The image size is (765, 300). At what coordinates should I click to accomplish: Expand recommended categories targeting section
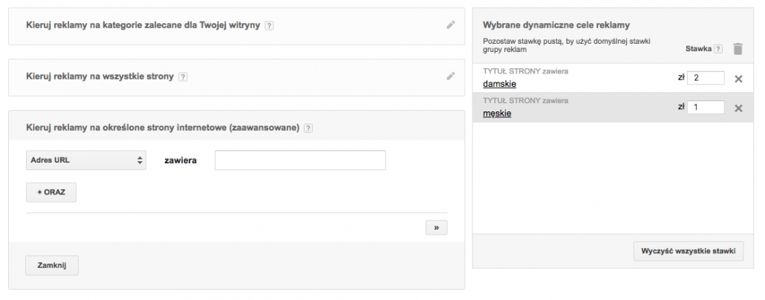[143, 25]
